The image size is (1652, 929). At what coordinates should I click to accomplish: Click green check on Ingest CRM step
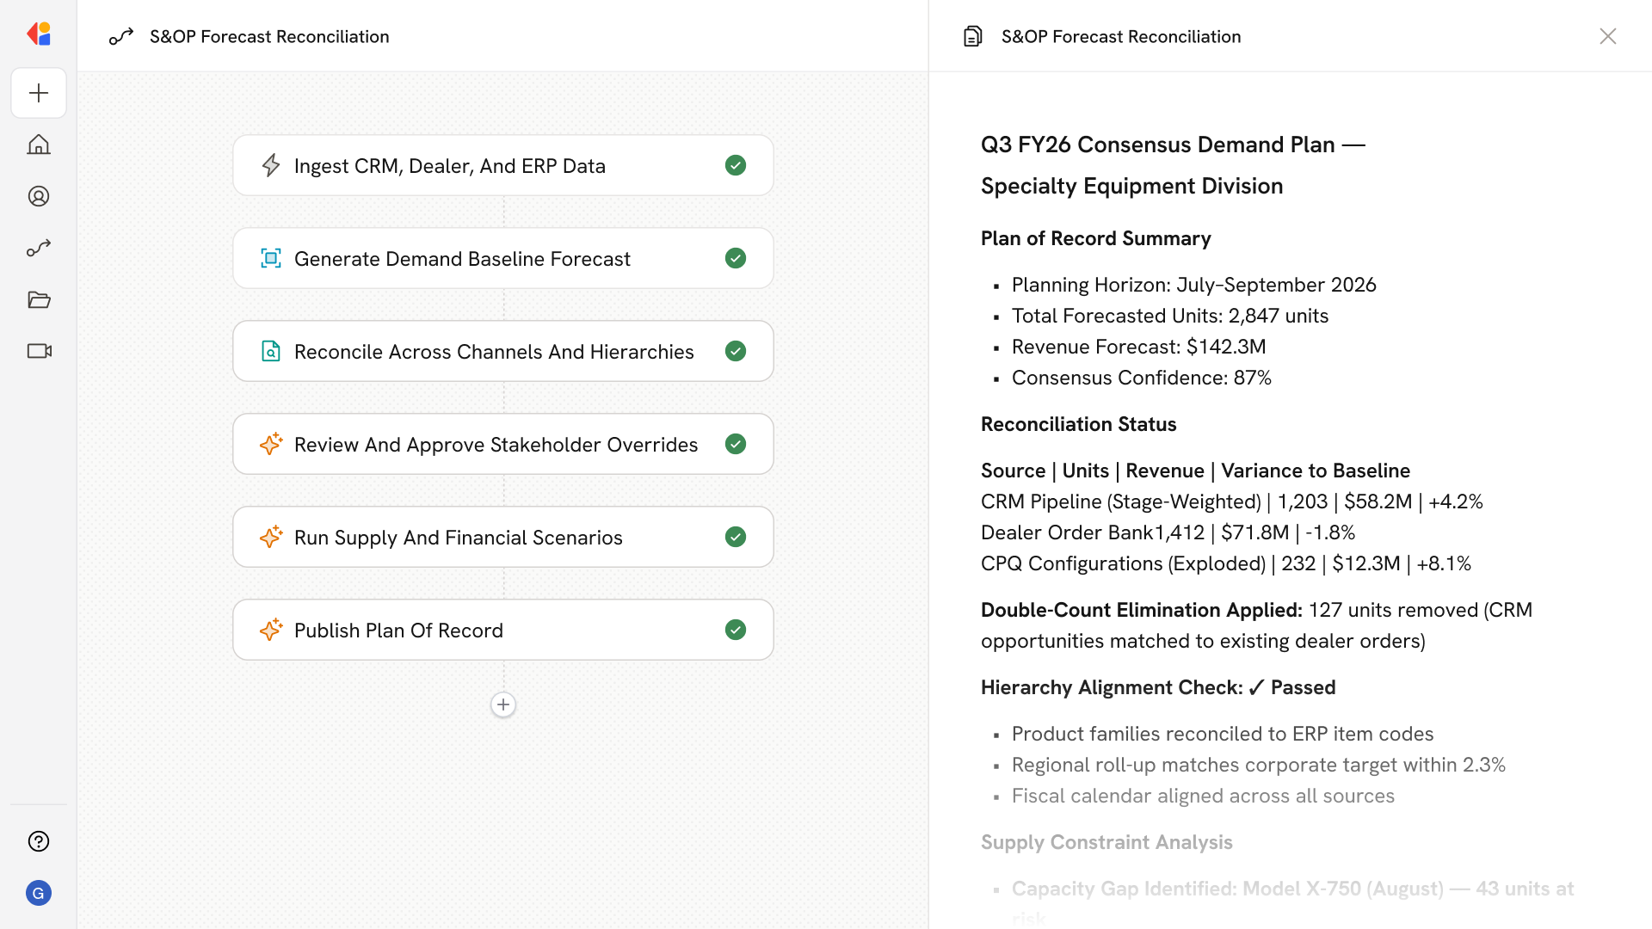[735, 165]
